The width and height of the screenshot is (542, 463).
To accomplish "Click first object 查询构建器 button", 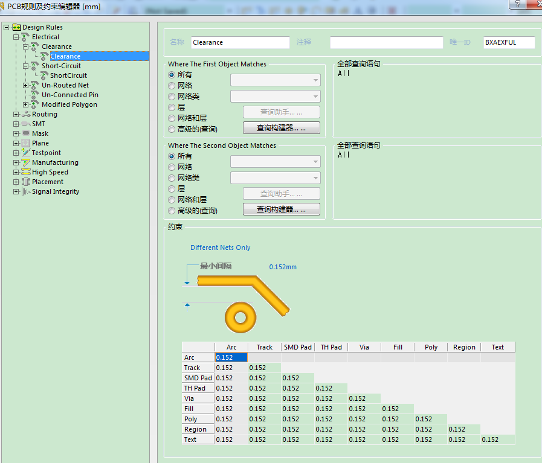I will click(x=281, y=128).
